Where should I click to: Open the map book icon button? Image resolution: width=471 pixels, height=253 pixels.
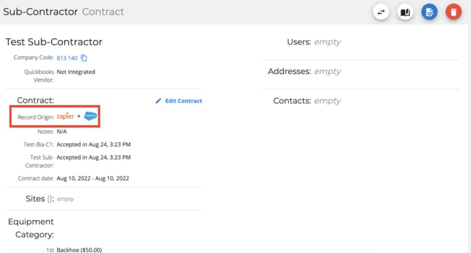[405, 12]
